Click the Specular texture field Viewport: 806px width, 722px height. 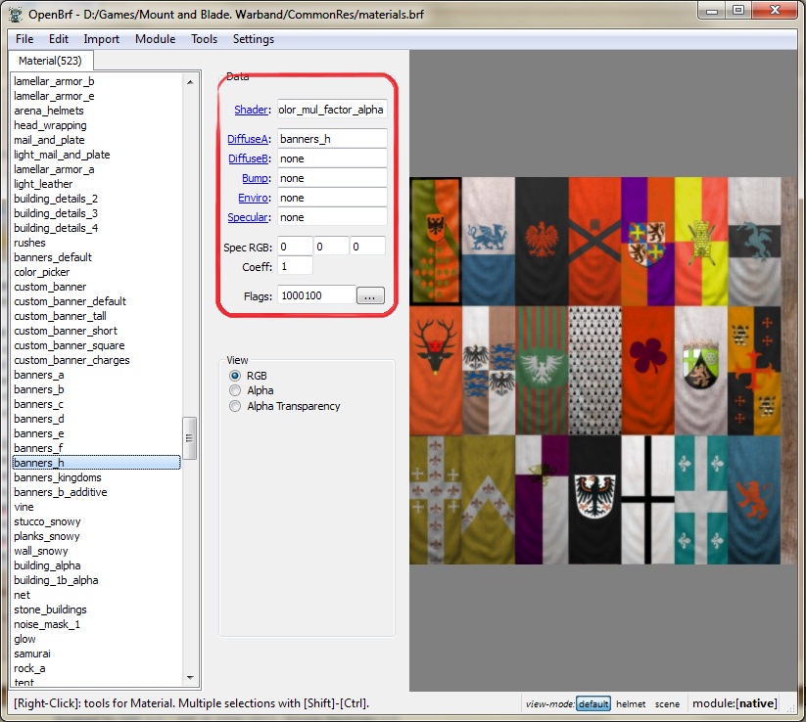pyautogui.click(x=332, y=217)
